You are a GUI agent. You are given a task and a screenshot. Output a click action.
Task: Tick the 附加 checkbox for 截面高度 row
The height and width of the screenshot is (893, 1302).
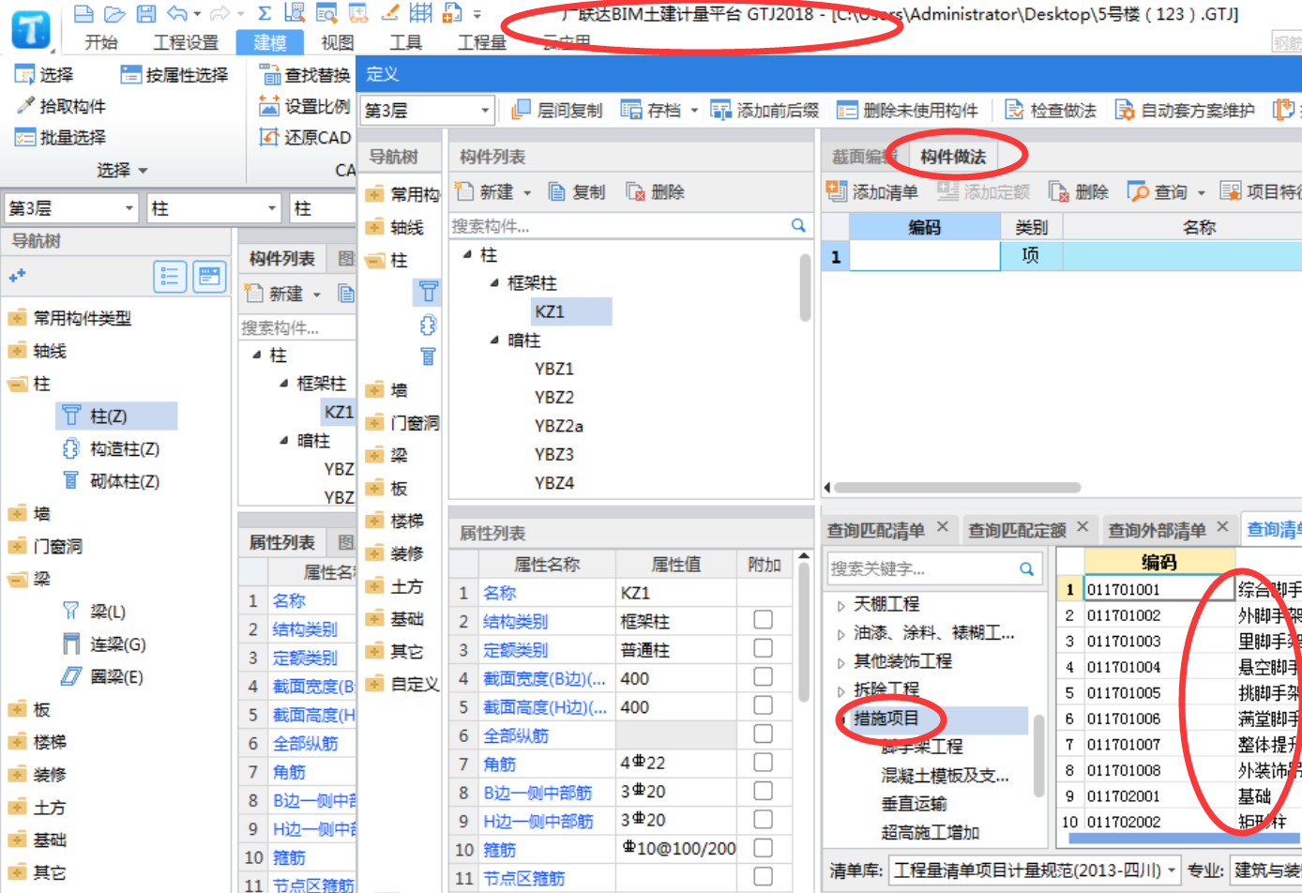click(764, 705)
